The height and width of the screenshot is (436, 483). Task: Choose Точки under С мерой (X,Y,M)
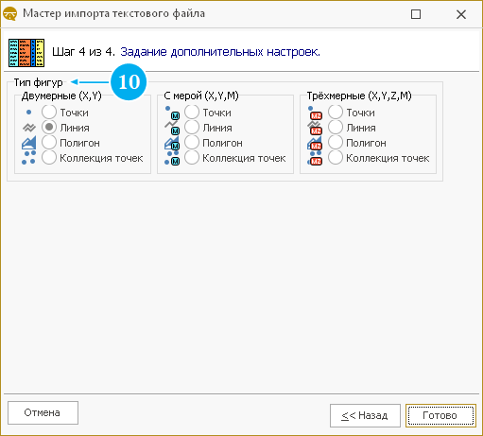pos(208,113)
